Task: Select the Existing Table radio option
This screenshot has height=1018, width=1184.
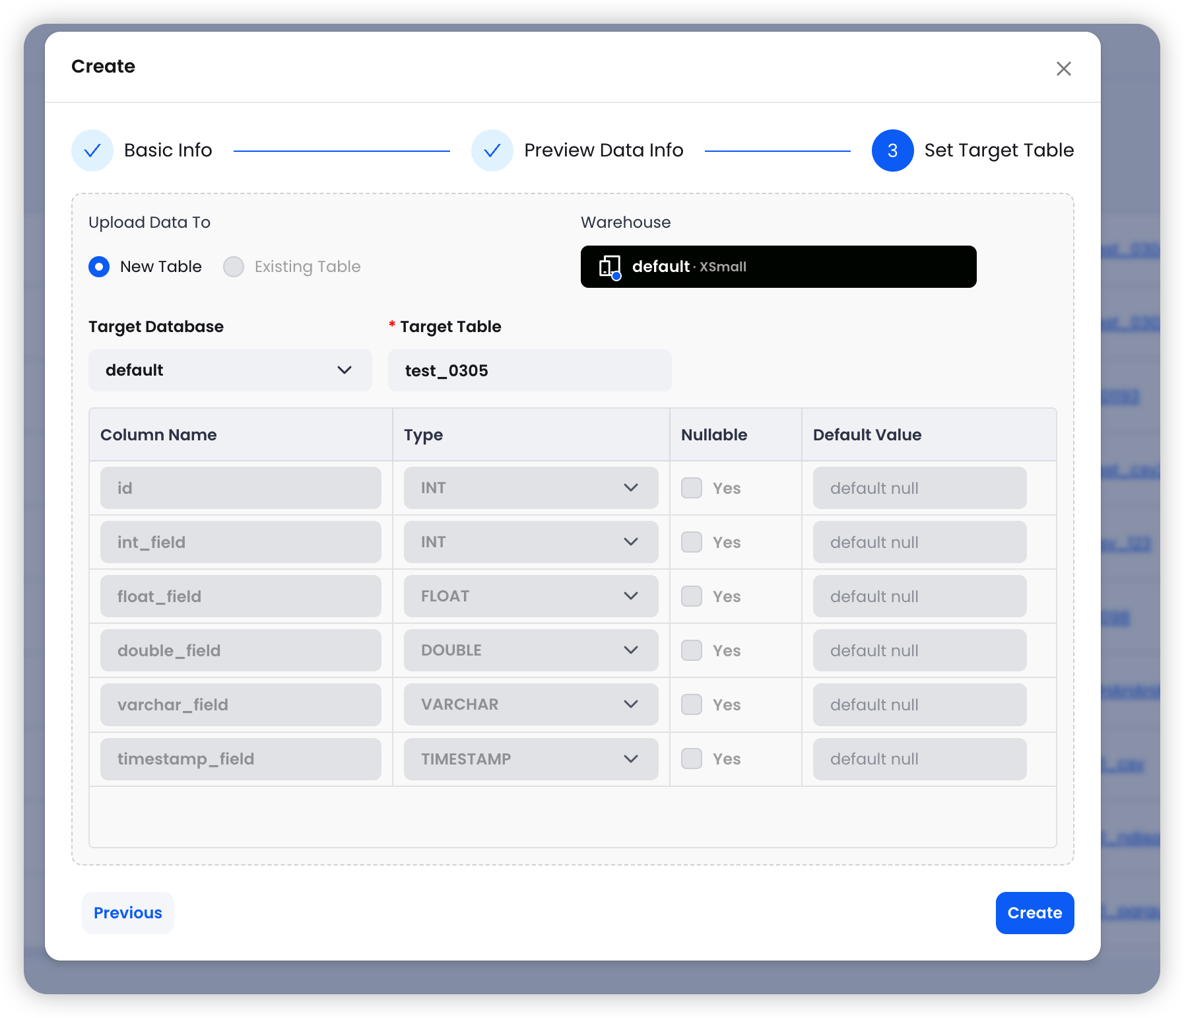Action: point(234,267)
